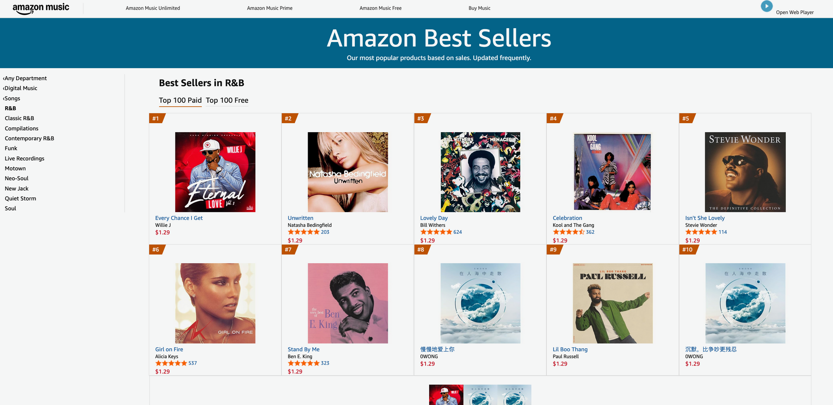Navigate up to Digital Music category
The height and width of the screenshot is (405, 833).
pyautogui.click(x=20, y=88)
